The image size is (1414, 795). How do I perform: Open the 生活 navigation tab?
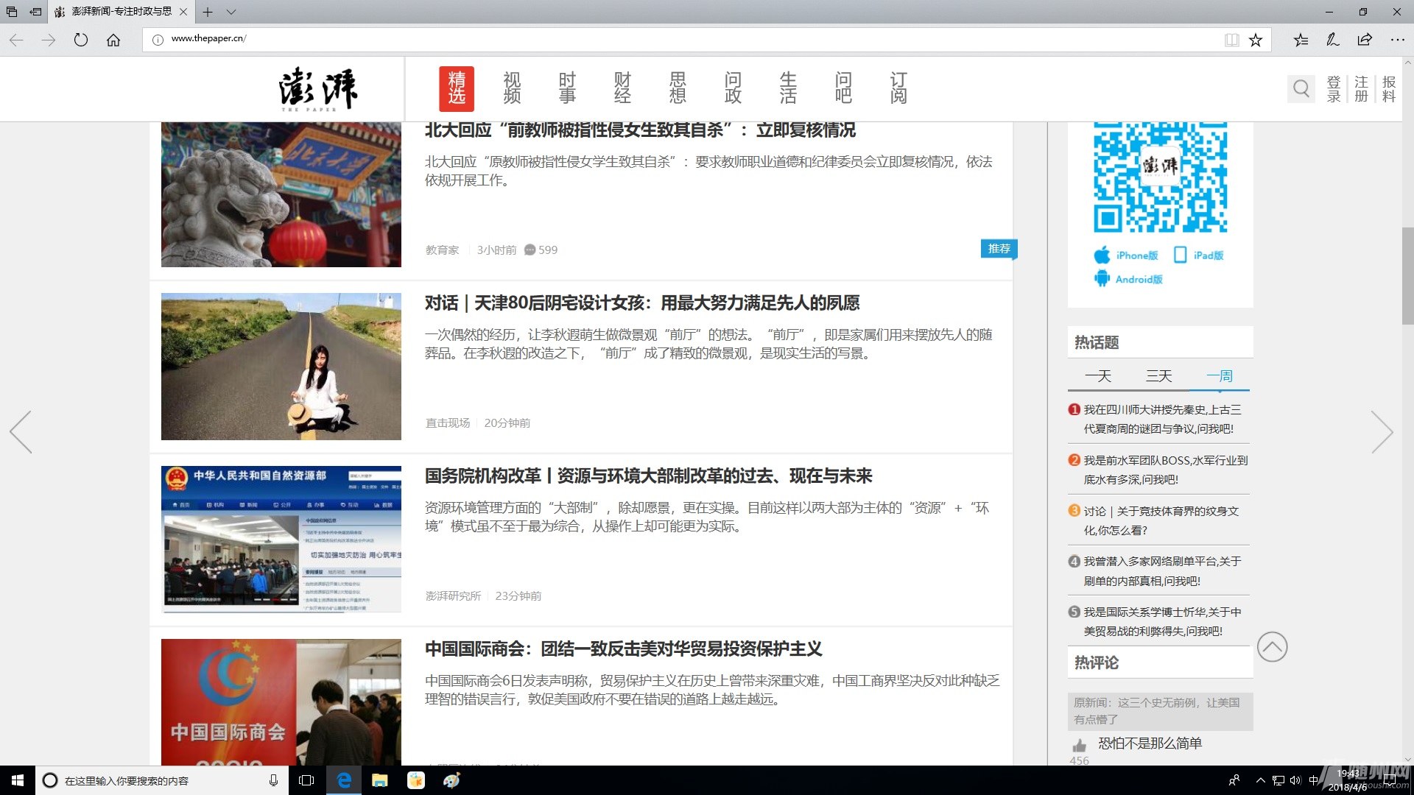point(788,88)
